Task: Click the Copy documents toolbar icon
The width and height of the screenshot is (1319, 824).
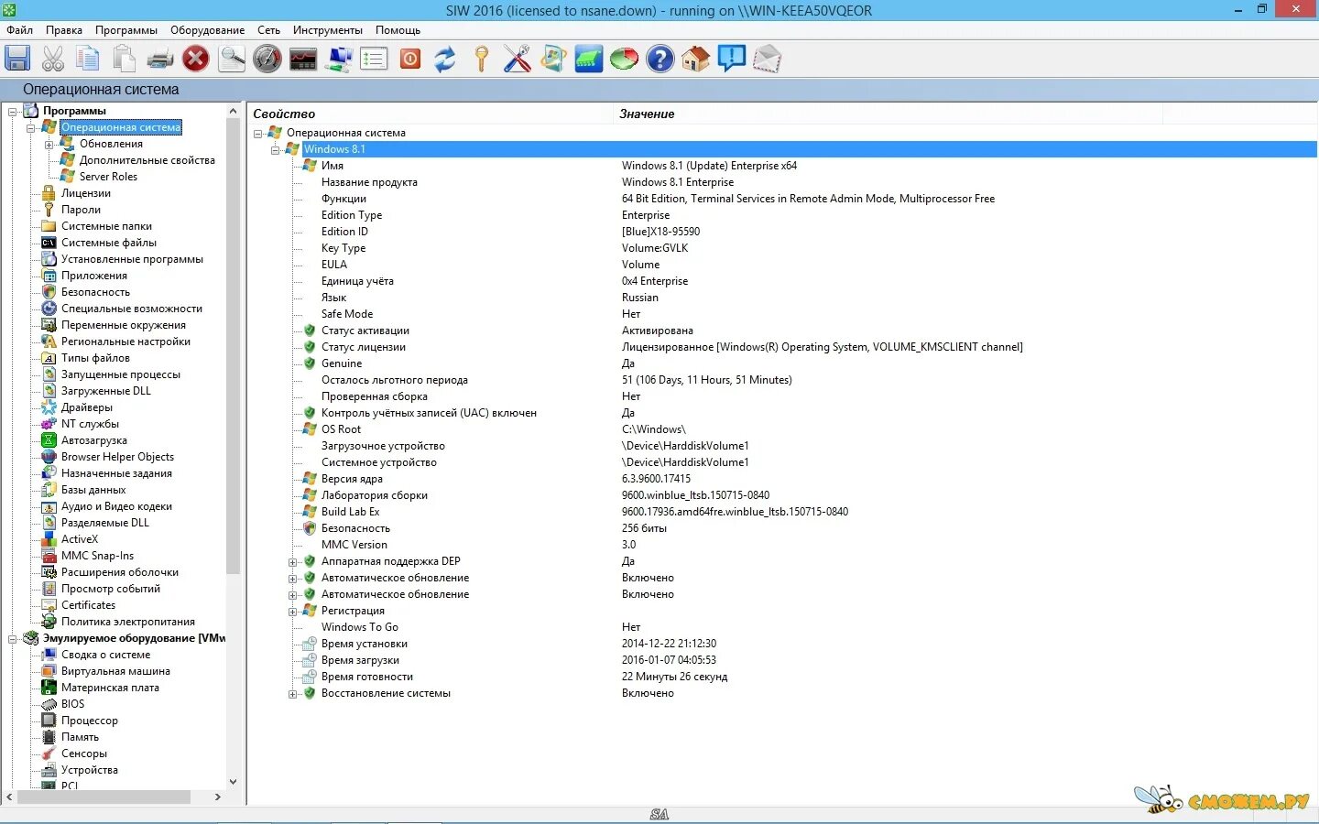Action: pyautogui.click(x=88, y=59)
